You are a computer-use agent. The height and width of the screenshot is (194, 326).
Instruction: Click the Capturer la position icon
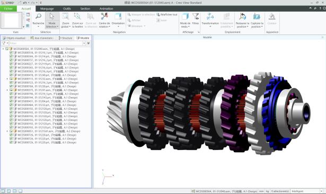(x=257, y=16)
